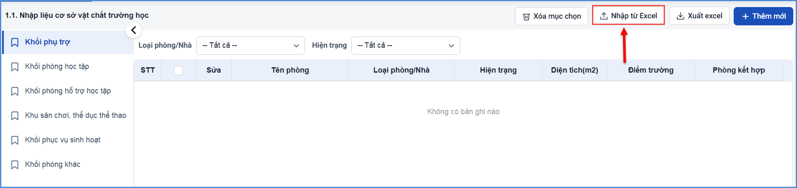Click the Thêm mới button

763,16
